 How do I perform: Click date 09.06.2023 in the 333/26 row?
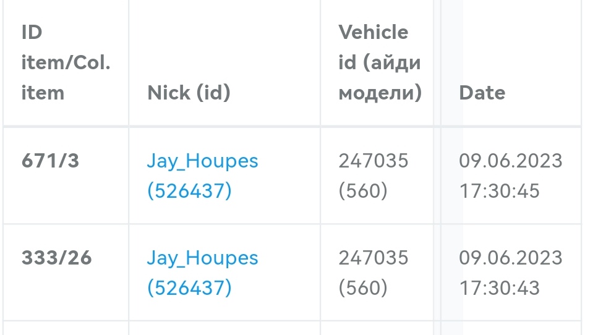[511, 257]
